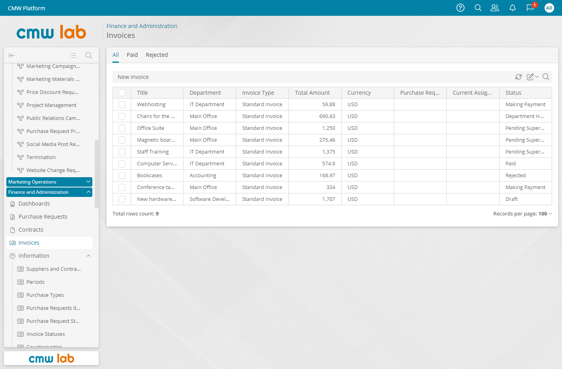The image size is (562, 369).
Task: Open Invoice Statuses list
Action: tap(46, 334)
